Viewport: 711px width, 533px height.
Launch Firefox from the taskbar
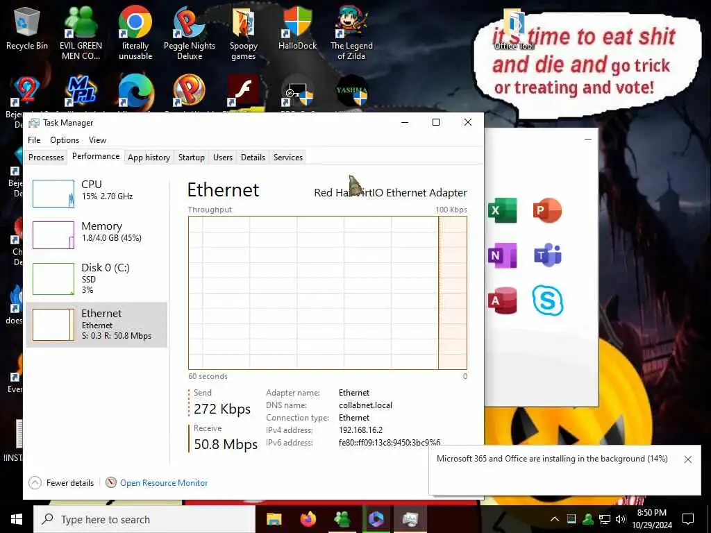point(308,519)
